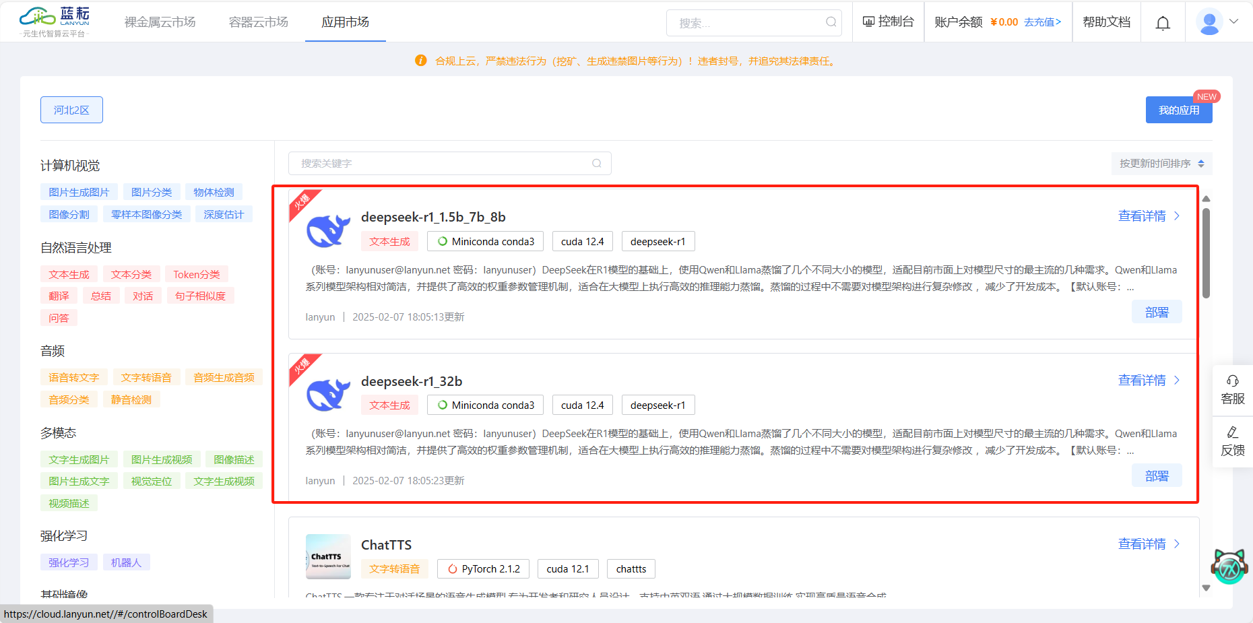The height and width of the screenshot is (623, 1253).
Task: Select the 静音检测 tag
Action: click(131, 399)
